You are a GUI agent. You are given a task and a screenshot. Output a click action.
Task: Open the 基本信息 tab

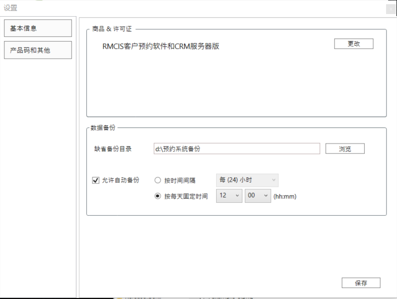click(x=38, y=28)
